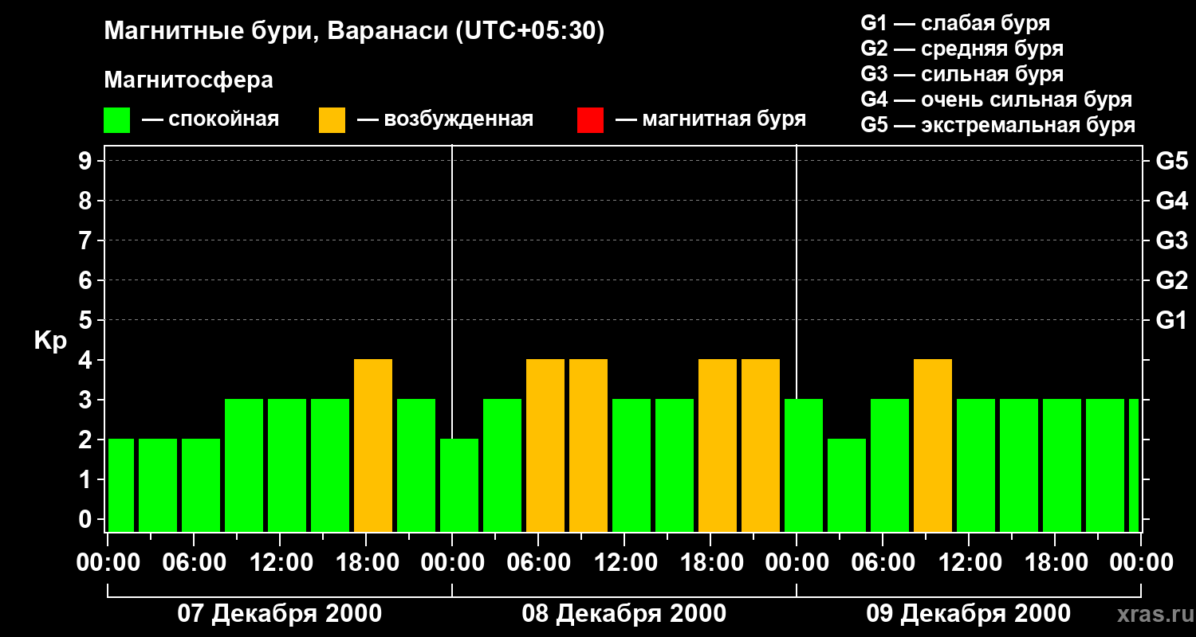Click the 12:00 tick label under 08 Декабря
Image resolution: width=1196 pixels, height=637 pixels.
tap(624, 563)
